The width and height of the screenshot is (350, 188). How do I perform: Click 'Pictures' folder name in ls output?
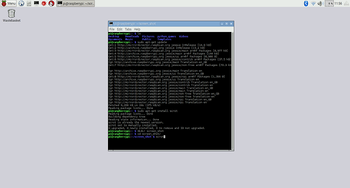(148, 36)
